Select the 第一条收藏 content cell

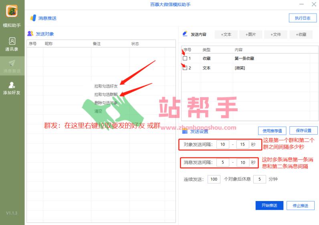pyautogui.click(x=244, y=58)
